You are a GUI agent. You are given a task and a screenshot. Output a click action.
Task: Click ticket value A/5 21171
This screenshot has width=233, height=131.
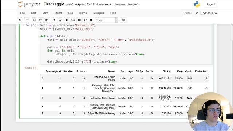165,78
